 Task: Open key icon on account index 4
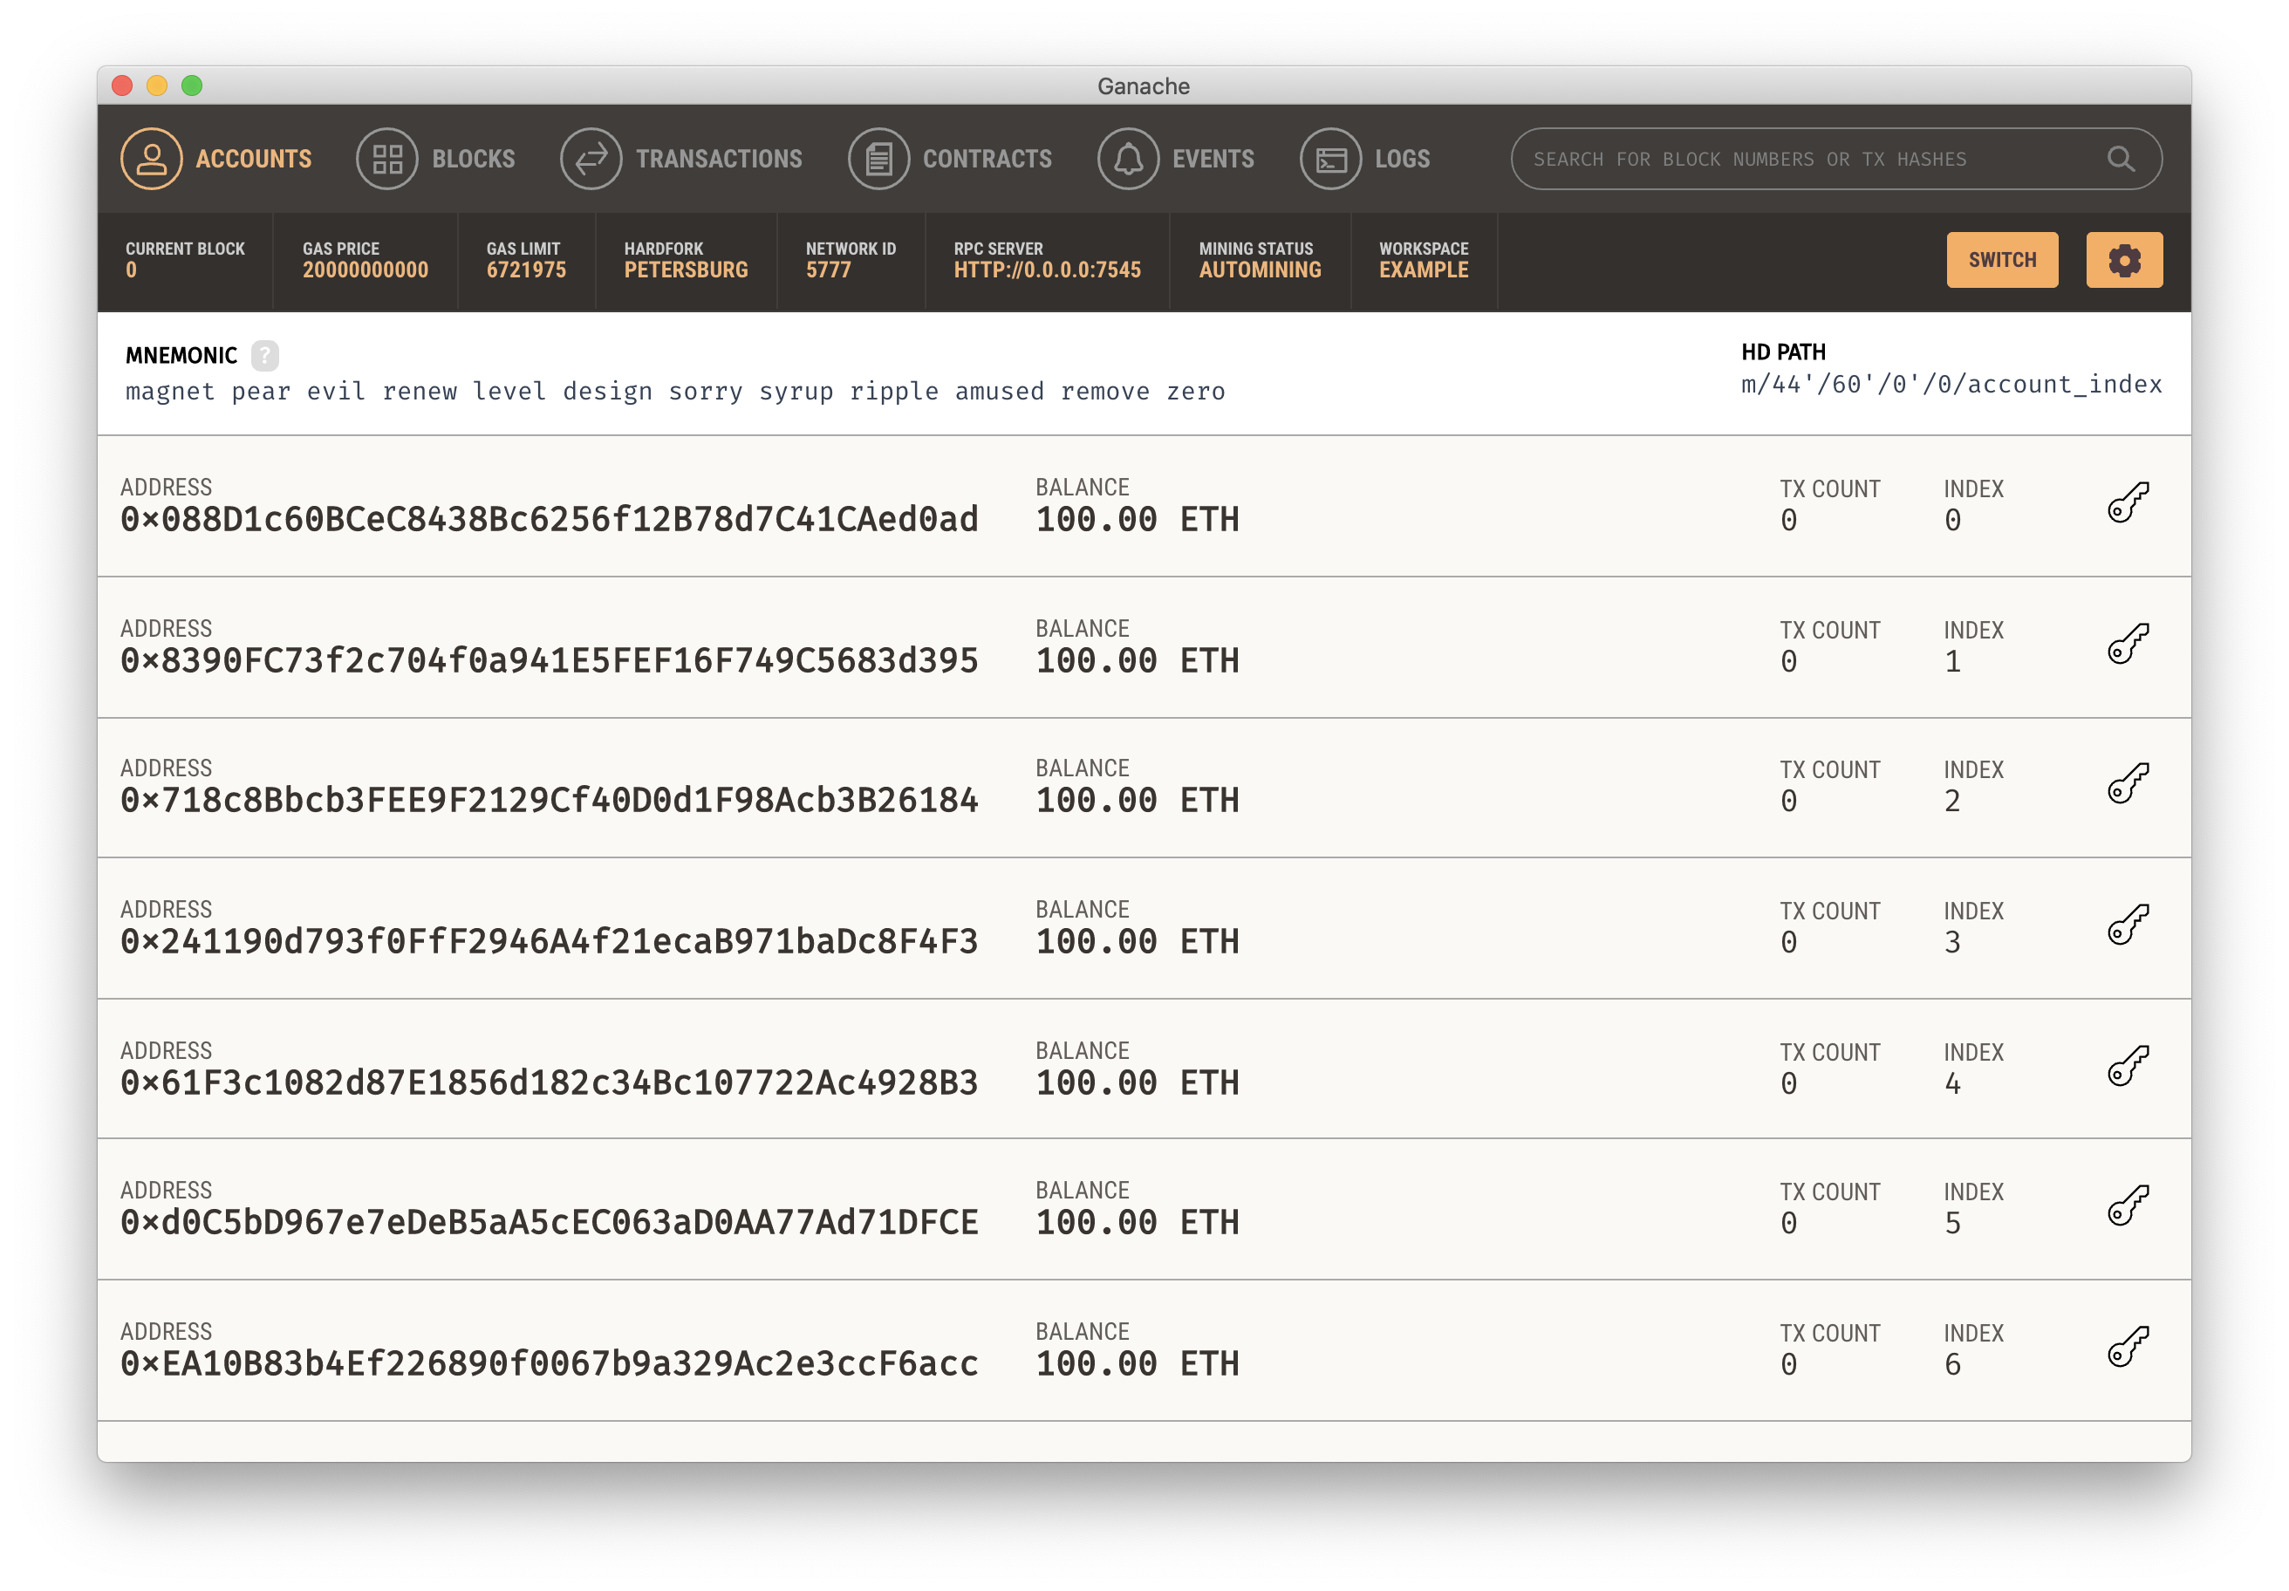pyautogui.click(x=2128, y=1067)
